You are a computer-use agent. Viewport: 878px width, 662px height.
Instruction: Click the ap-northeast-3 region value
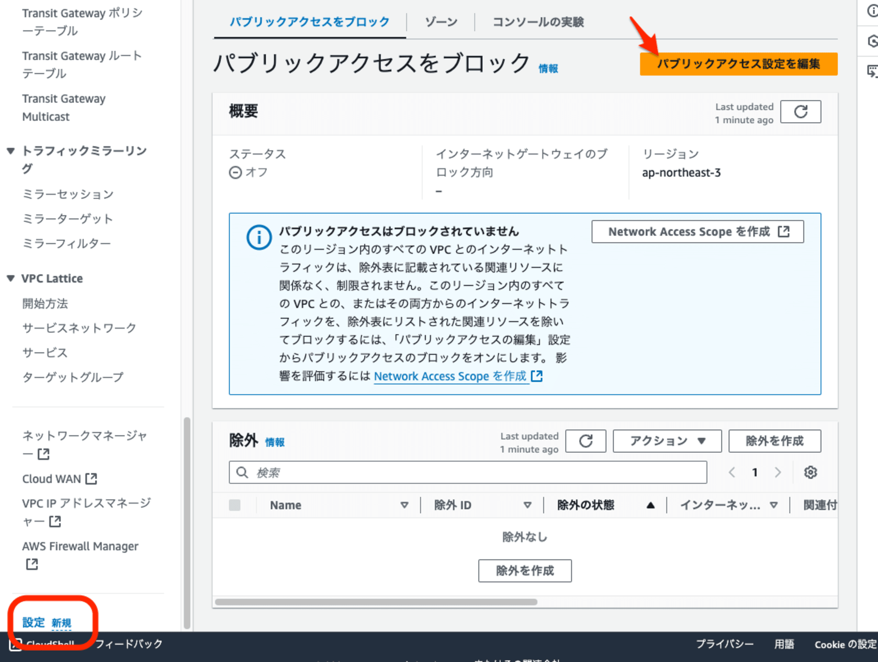[681, 173]
